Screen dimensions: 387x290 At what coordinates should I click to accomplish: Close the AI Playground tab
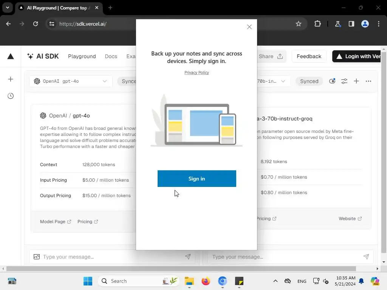[x=97, y=8]
